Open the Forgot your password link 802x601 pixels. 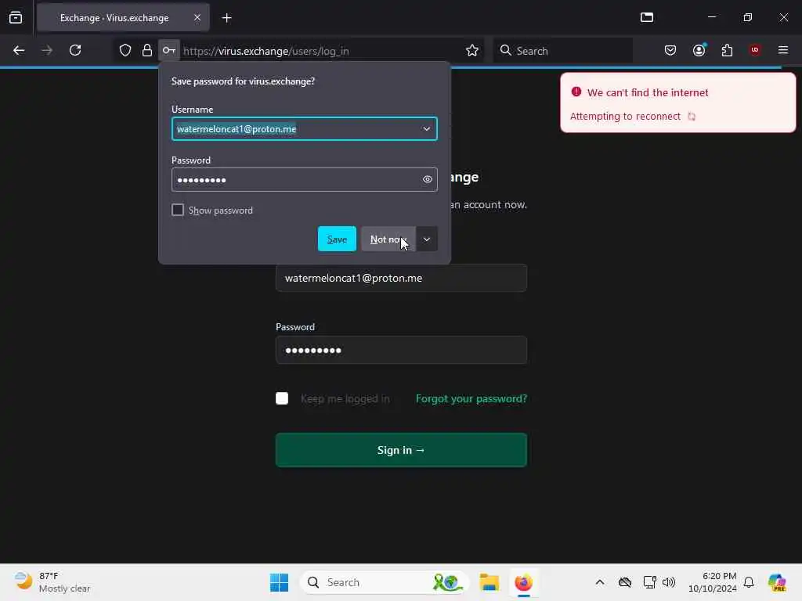click(471, 398)
